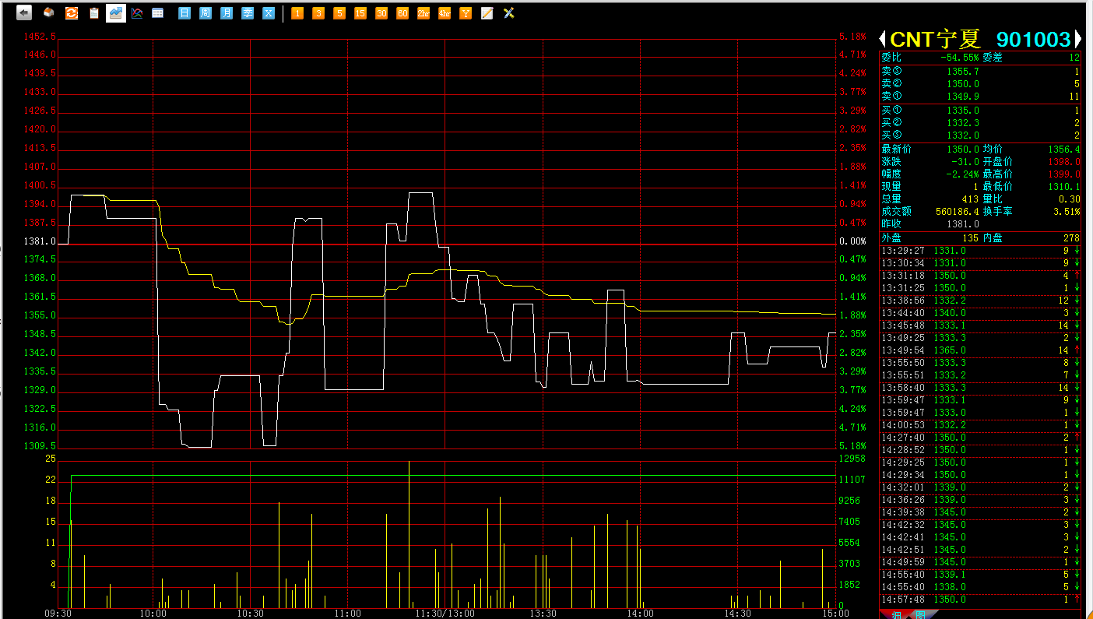Click the 内盘 value 278
Image resolution: width=1093 pixels, height=619 pixels.
pyautogui.click(x=1072, y=237)
